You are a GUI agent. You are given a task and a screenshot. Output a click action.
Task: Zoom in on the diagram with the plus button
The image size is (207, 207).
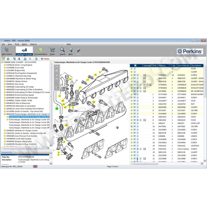pos(57,67)
